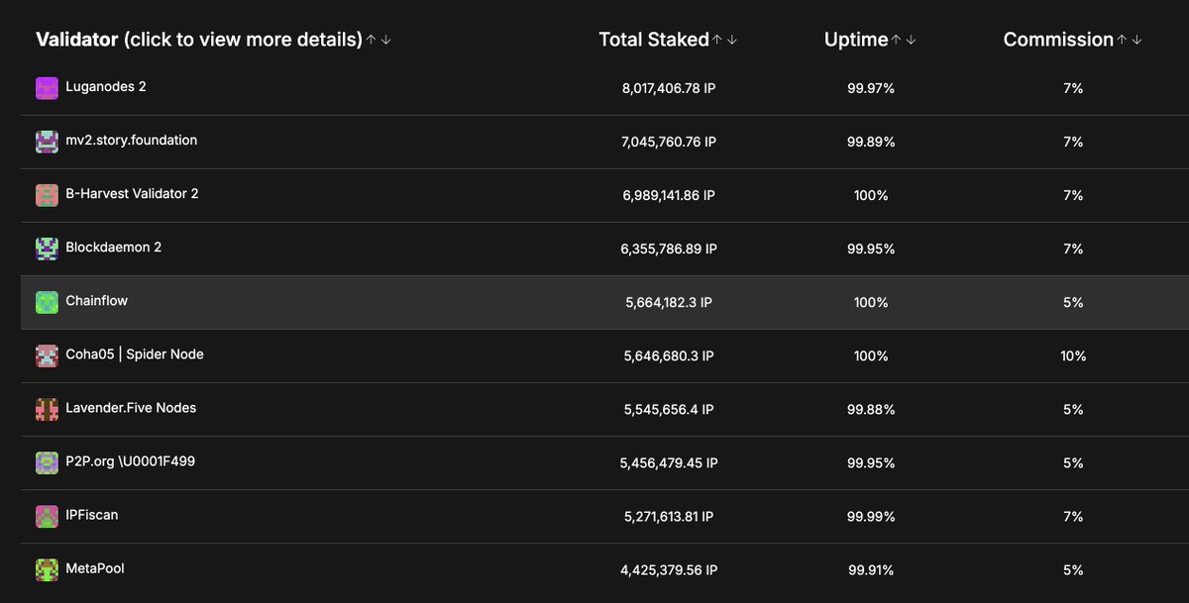Click the MetaPool validator avatar icon
The height and width of the screenshot is (603, 1189).
[47, 569]
